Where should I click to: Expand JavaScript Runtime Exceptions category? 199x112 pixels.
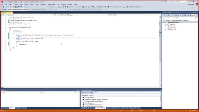coord(82,105)
